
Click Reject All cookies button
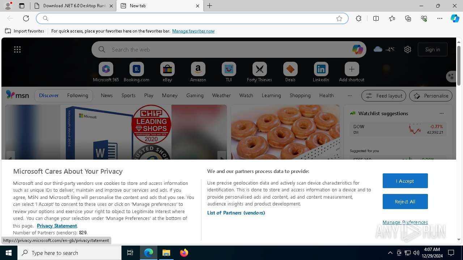pos(405,201)
